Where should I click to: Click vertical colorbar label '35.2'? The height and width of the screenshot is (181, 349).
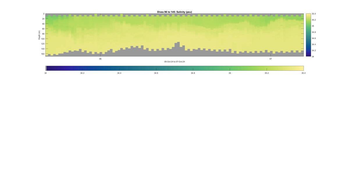coord(314,20)
